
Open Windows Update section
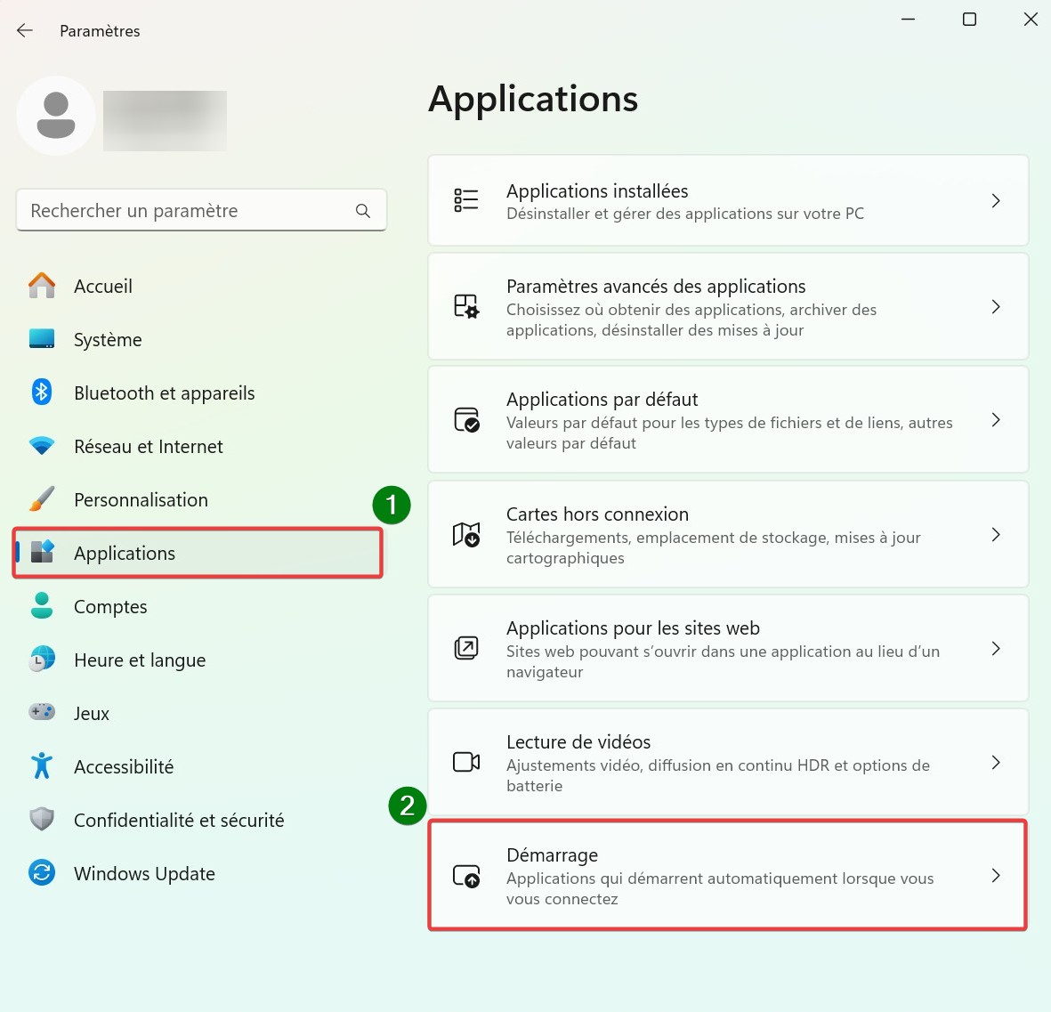200,873
